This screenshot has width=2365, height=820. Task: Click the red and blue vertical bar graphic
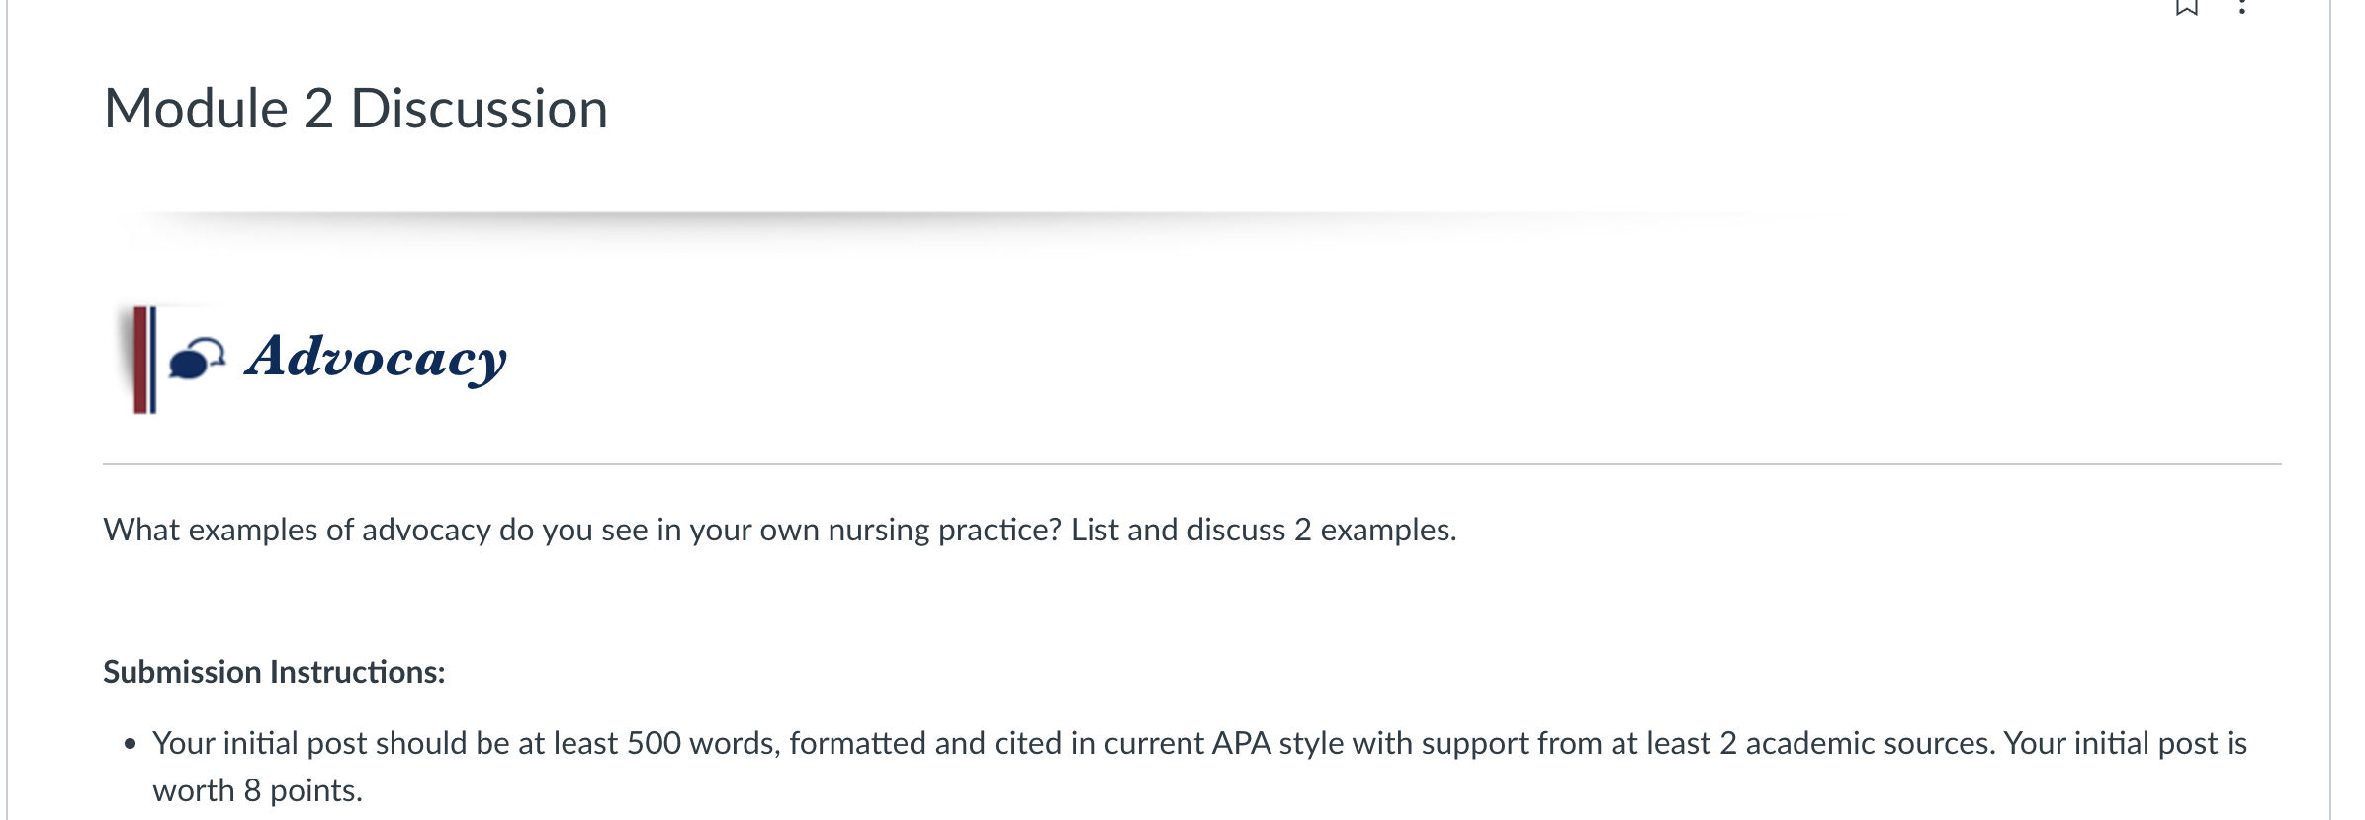[144, 360]
